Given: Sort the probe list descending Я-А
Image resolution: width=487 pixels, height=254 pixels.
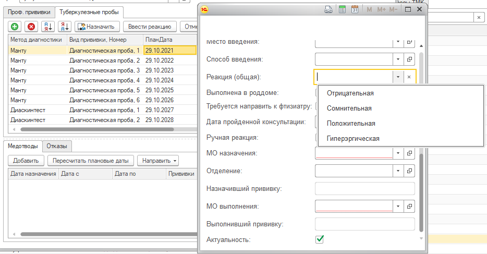Looking at the screenshot, I should 64,27.
